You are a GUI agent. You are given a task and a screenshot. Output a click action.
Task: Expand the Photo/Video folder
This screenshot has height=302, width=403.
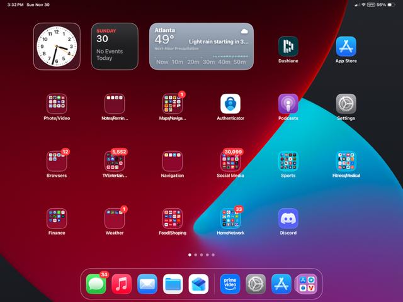(57, 104)
